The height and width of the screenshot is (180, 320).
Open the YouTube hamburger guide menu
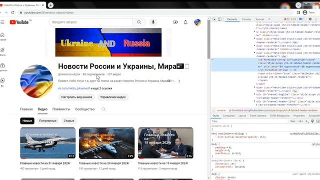click(x=2, y=22)
